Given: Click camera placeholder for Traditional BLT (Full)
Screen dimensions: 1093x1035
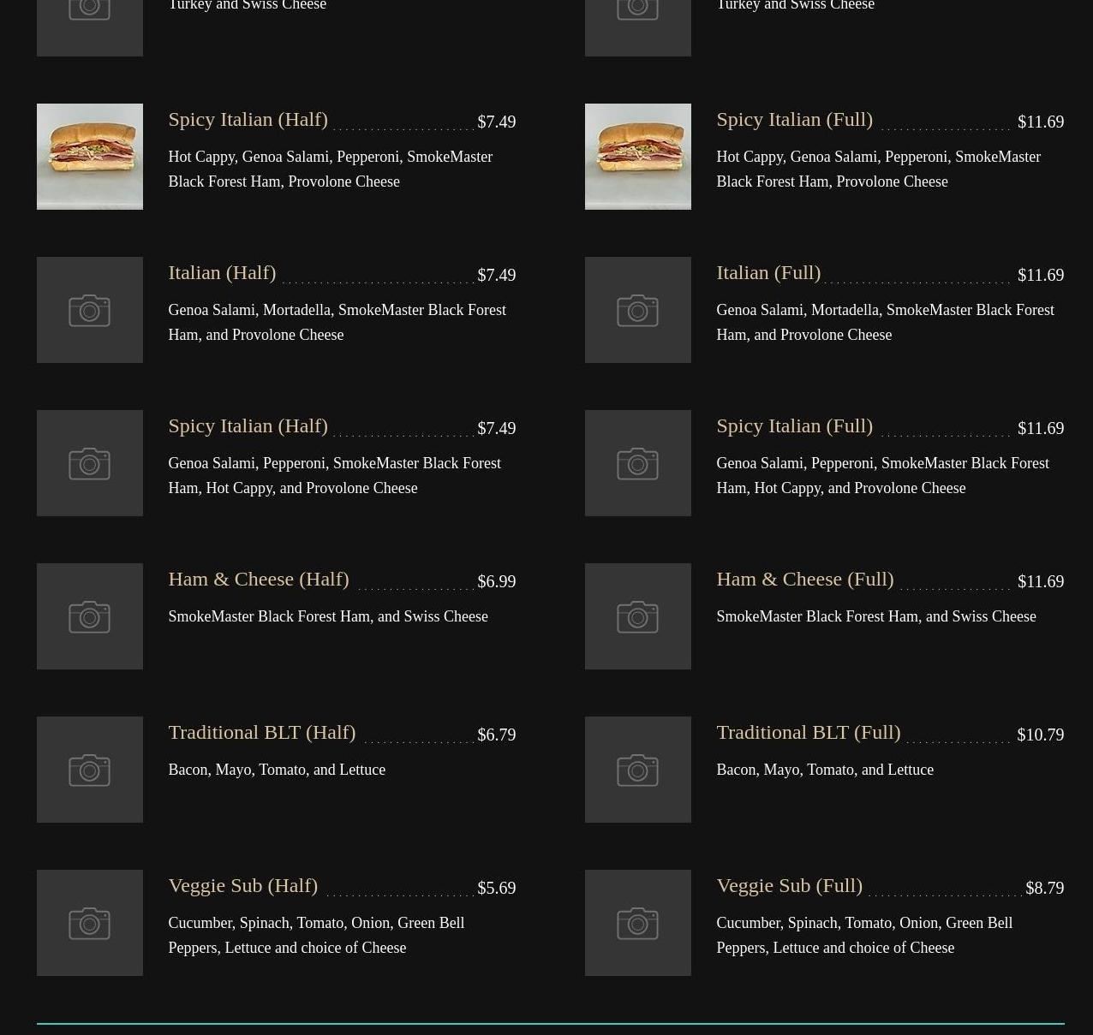Looking at the screenshot, I should tap(637, 770).
